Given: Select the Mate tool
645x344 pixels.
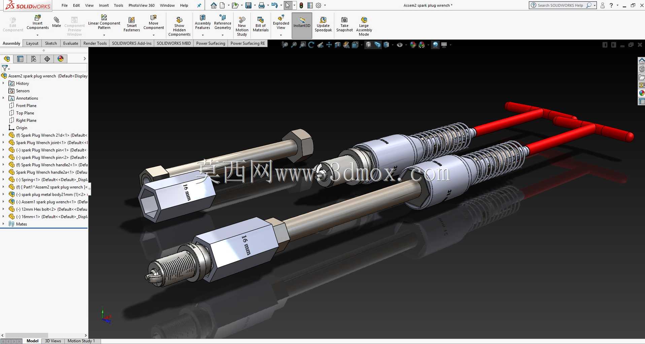Looking at the screenshot, I should (57, 22).
